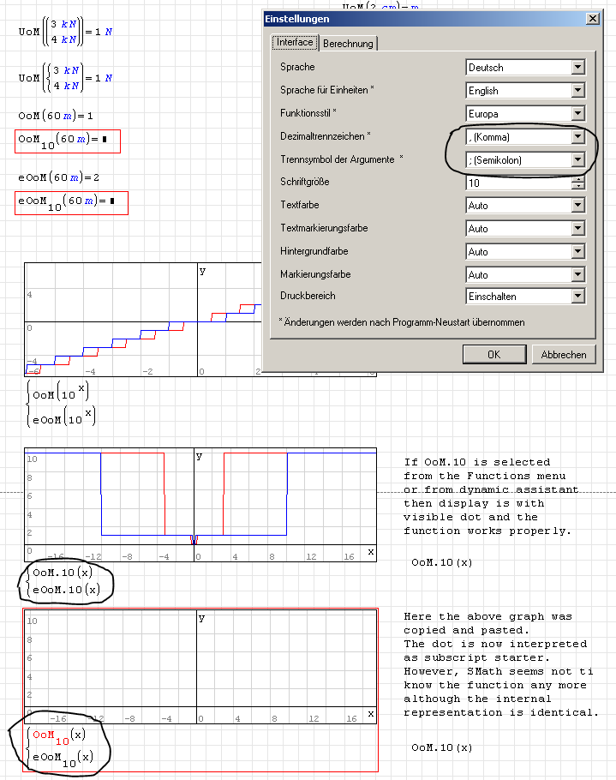616x780 pixels.
Task: Select the Interface tab
Action: (295, 43)
